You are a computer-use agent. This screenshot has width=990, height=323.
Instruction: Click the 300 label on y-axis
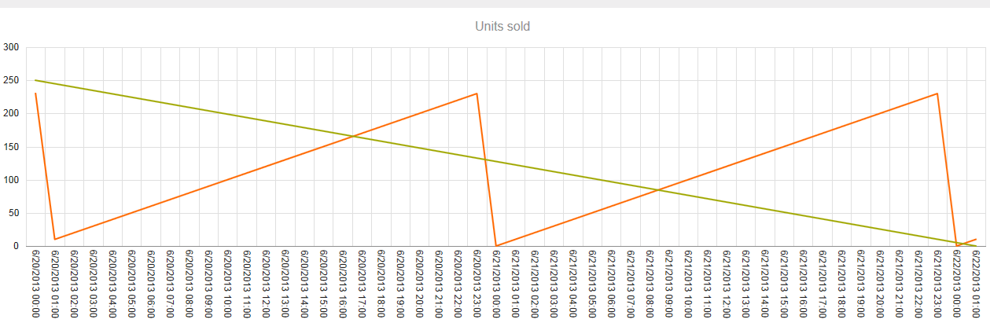tap(11, 47)
